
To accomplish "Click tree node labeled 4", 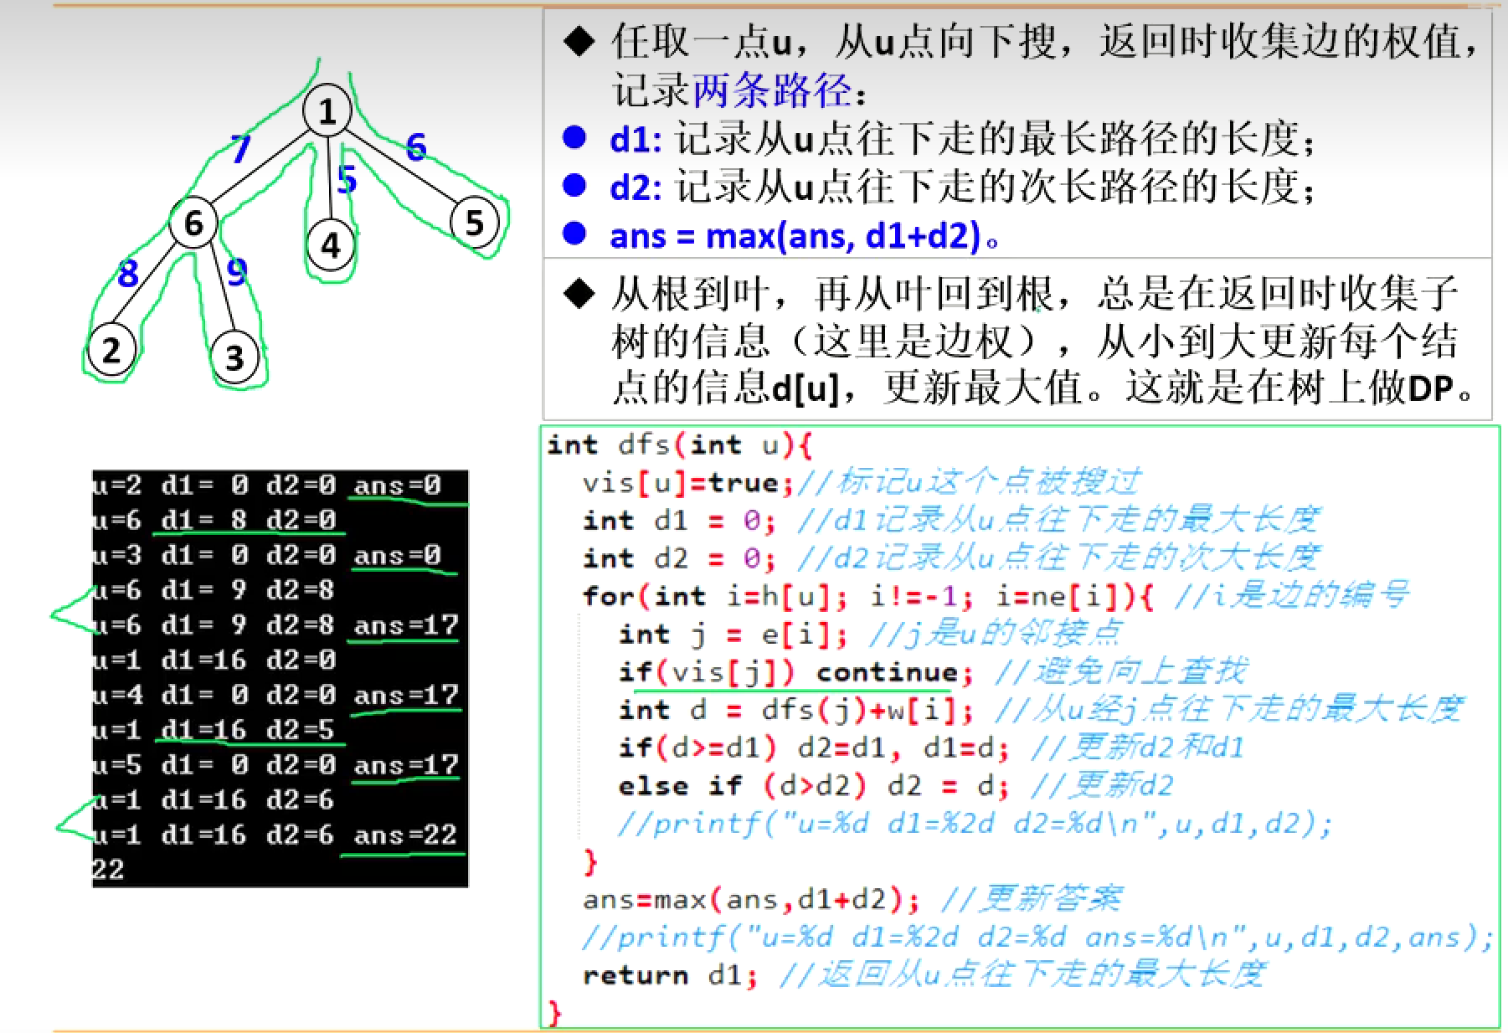I will (331, 244).
